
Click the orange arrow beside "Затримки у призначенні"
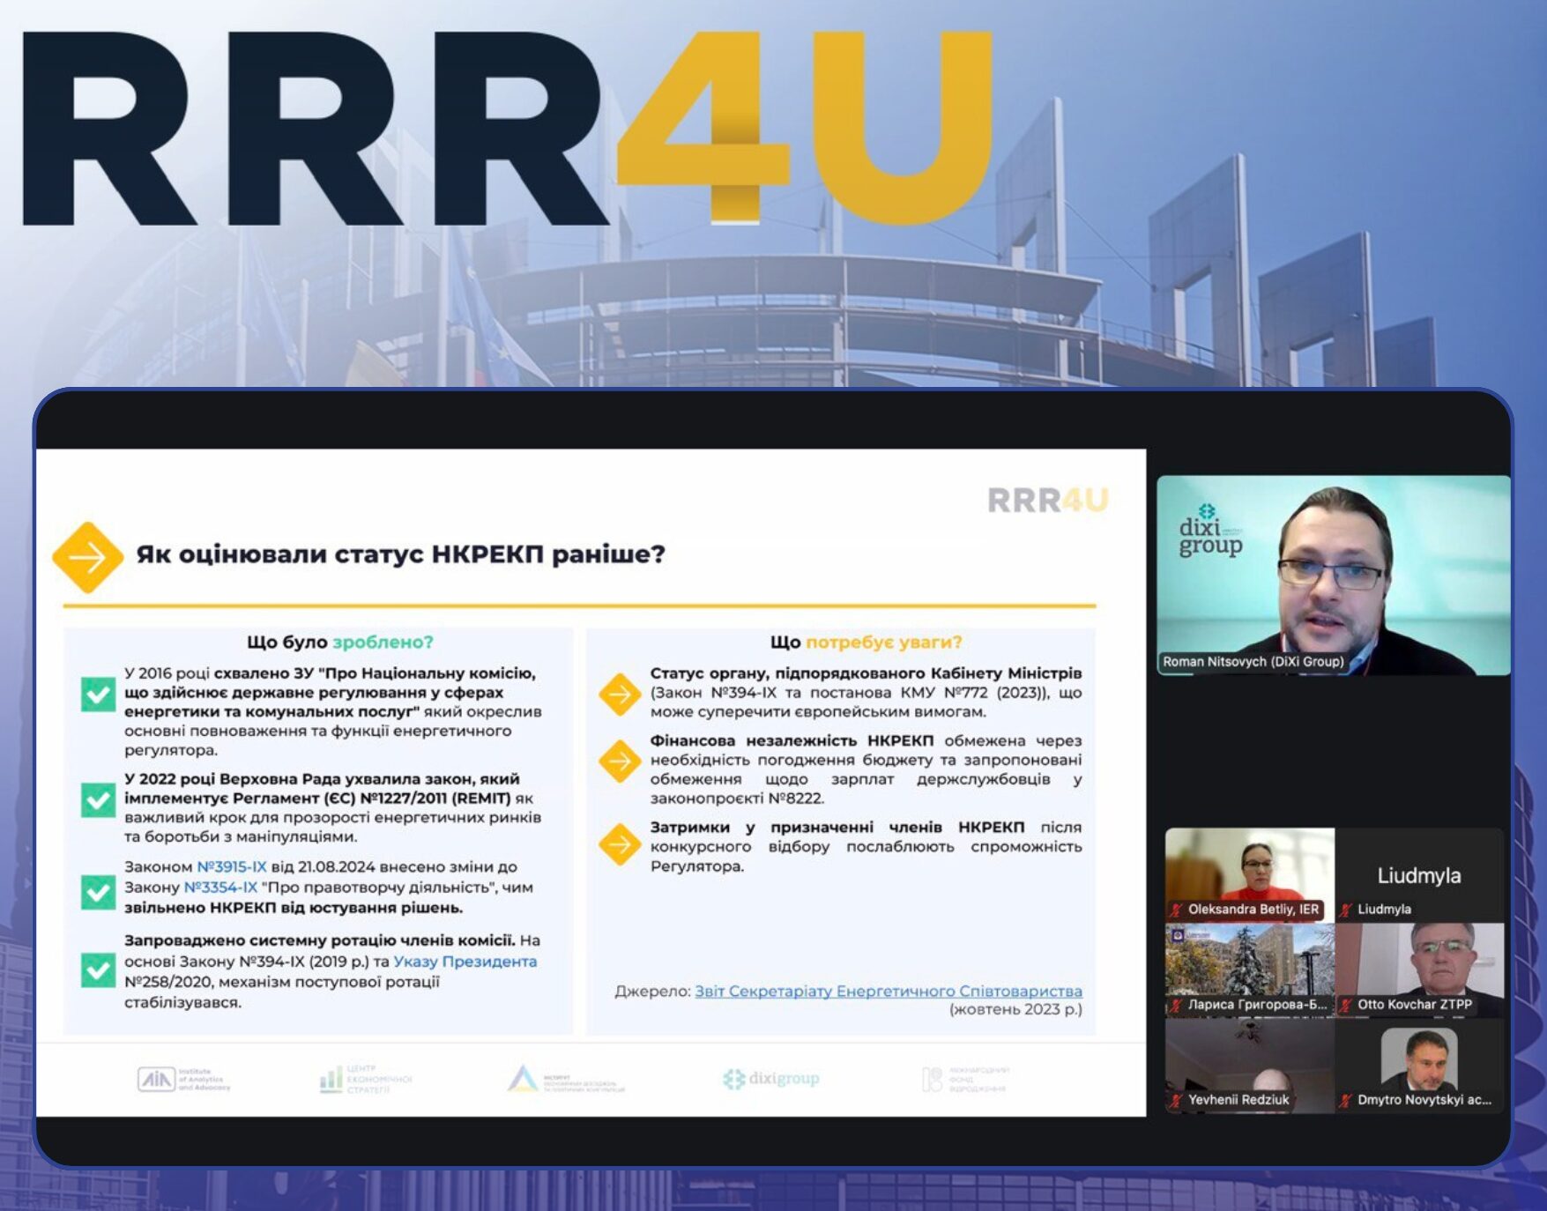tap(620, 844)
